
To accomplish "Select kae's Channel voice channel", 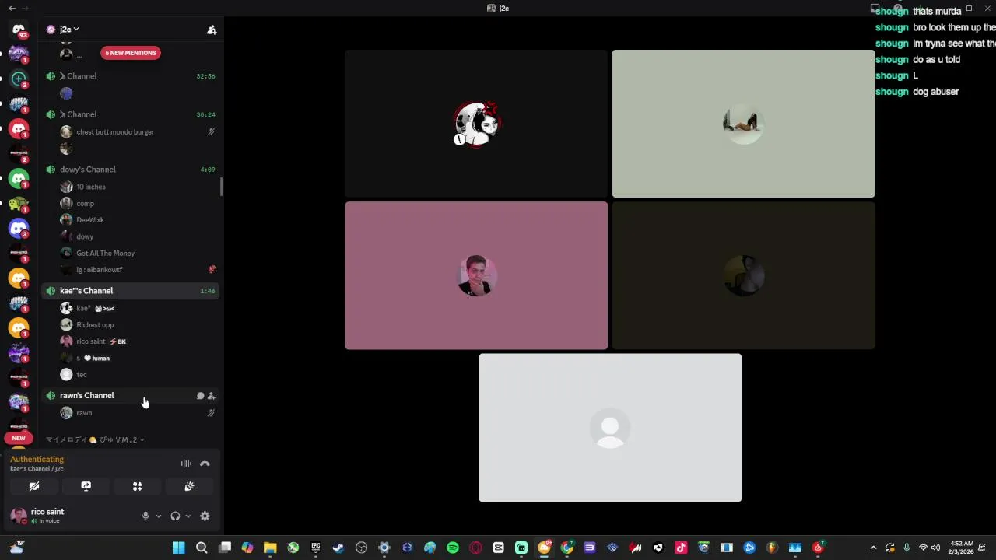I will click(x=130, y=291).
